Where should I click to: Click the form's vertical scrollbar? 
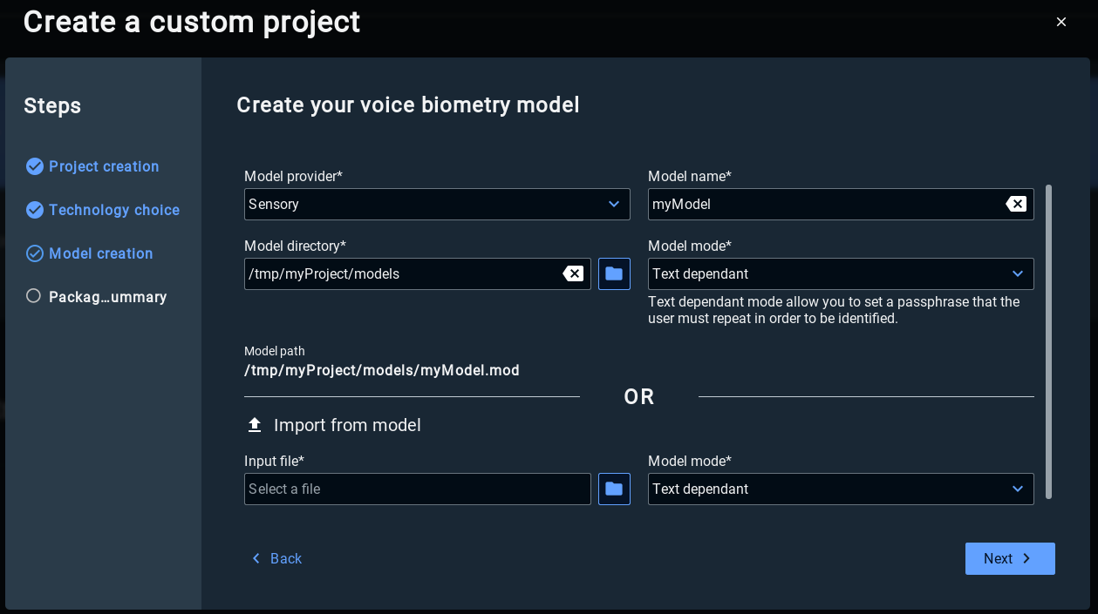tap(1048, 341)
